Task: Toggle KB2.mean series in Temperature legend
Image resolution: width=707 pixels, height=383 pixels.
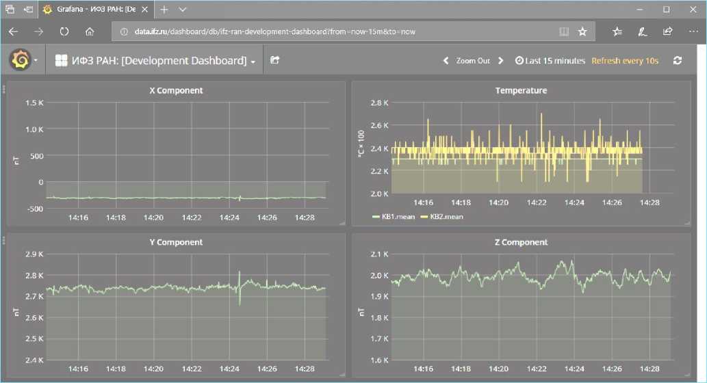Action: tap(442, 217)
